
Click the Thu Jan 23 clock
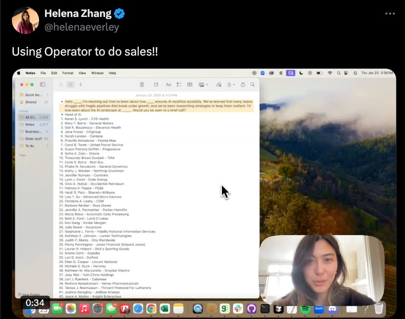377,73
